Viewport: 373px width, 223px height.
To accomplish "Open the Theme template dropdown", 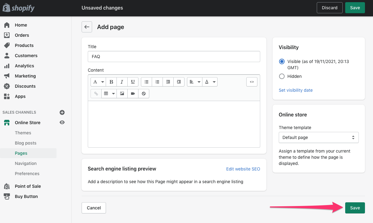I will pos(319,137).
